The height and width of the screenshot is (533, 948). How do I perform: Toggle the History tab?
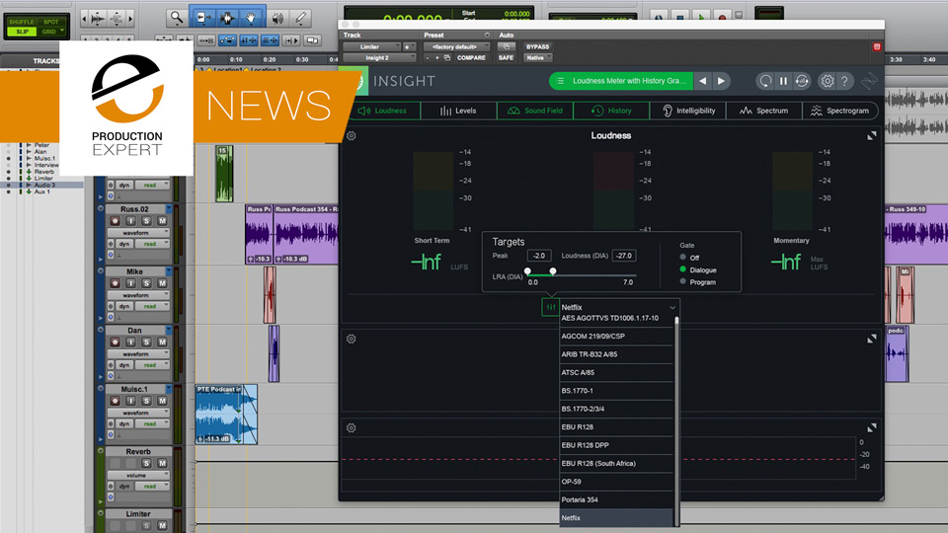click(x=612, y=111)
